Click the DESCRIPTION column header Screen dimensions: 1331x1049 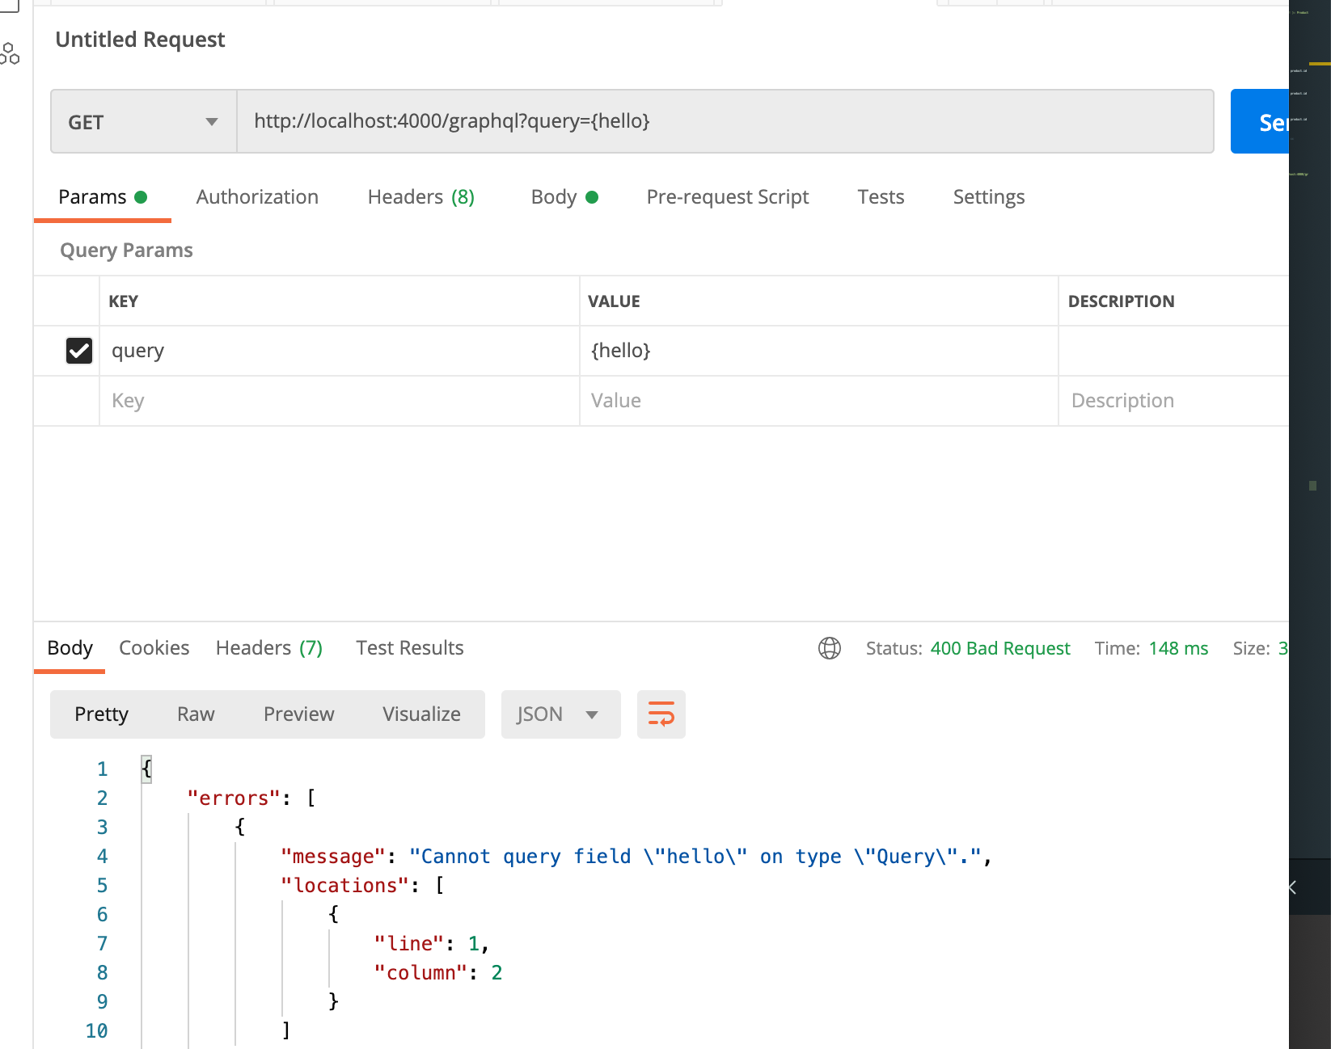(1121, 301)
